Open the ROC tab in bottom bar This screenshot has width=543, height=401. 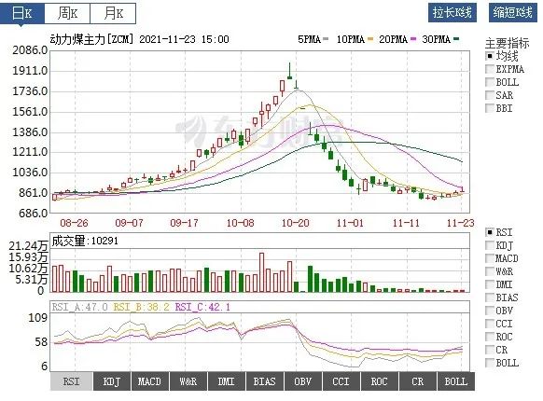tap(379, 381)
